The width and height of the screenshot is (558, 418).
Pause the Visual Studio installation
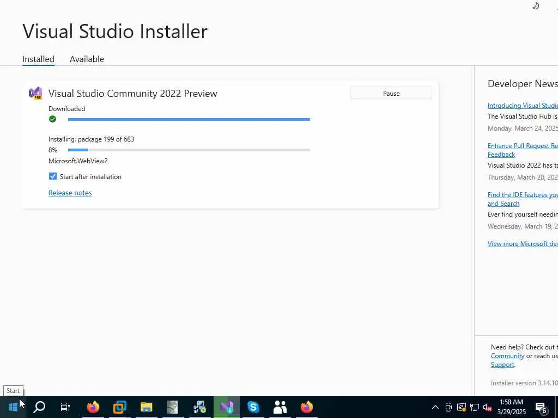391,93
